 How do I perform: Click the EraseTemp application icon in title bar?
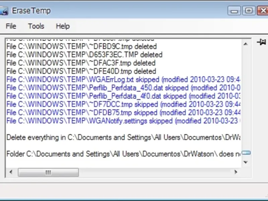coord(4,11)
